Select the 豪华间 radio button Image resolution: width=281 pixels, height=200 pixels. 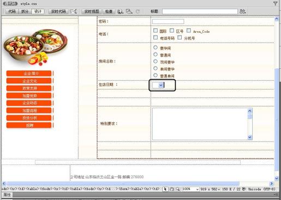[156, 48]
